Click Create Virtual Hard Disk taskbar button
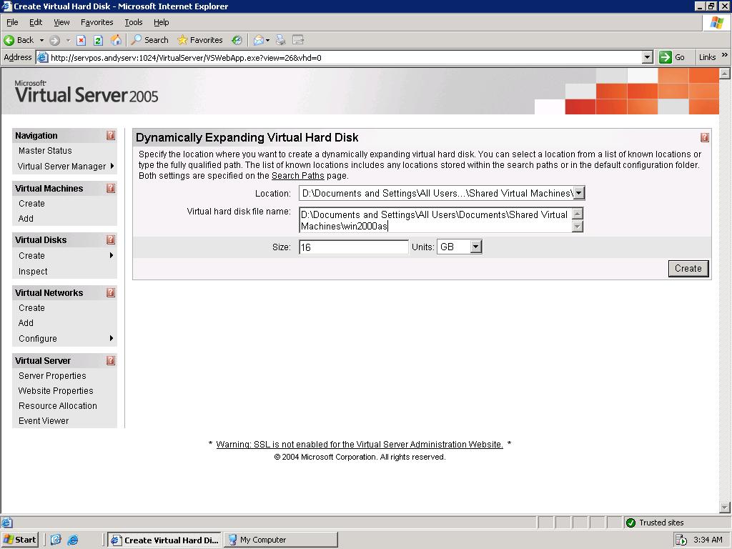Viewport: 732px width, 549px height. tap(165, 540)
